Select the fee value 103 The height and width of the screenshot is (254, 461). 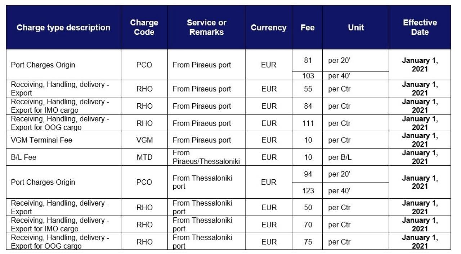tap(308, 76)
